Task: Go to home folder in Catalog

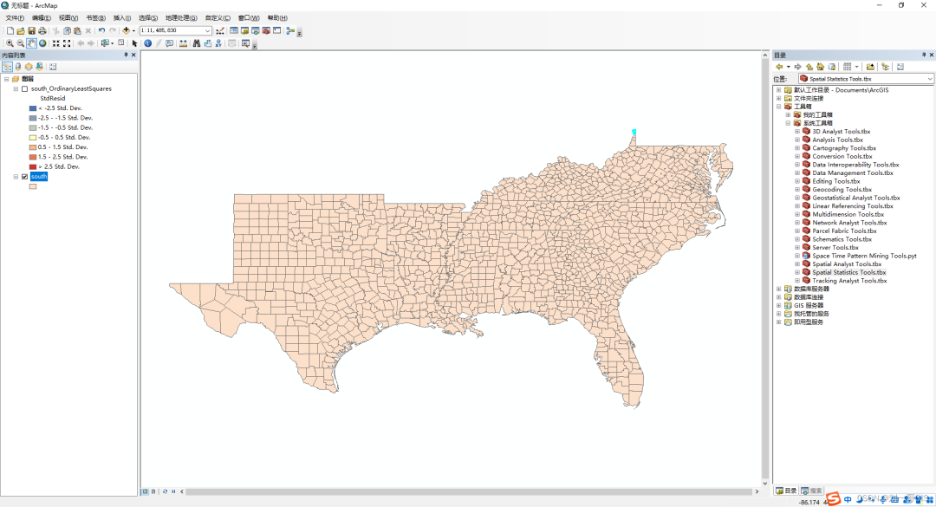Action: 820,67
